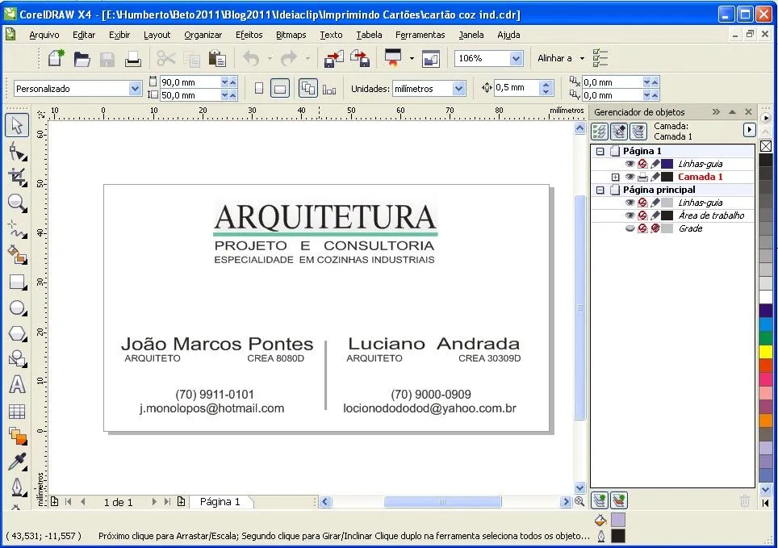Create a new document from toolbar
Screen dimensions: 778x548
point(56,59)
